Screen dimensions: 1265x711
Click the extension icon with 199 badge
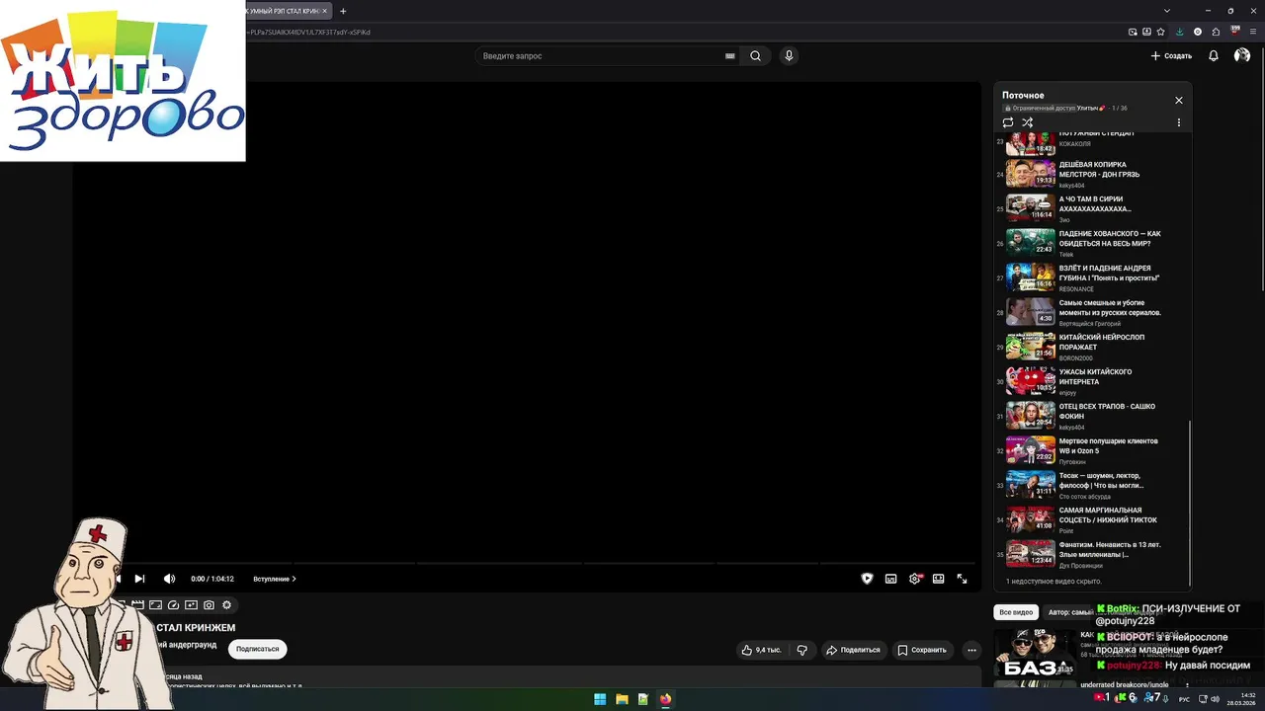tap(1234, 32)
